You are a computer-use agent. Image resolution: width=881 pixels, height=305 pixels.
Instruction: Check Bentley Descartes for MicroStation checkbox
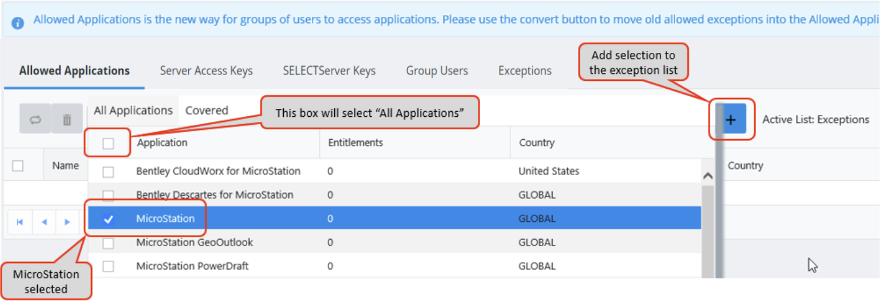click(x=109, y=195)
